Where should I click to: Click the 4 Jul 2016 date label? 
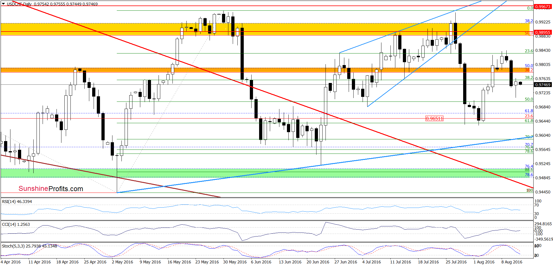[372, 262]
